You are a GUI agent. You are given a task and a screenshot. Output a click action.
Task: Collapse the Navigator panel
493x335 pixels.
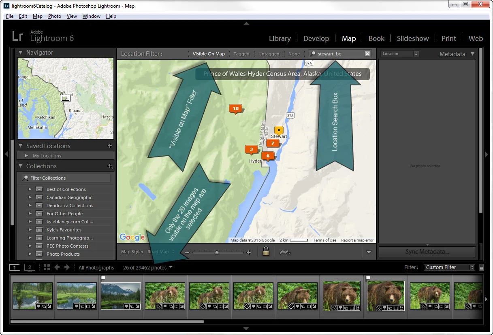point(21,53)
